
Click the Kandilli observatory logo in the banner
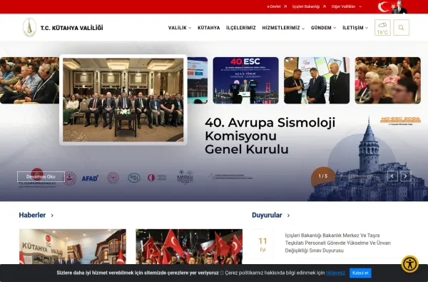pyautogui.click(x=185, y=176)
